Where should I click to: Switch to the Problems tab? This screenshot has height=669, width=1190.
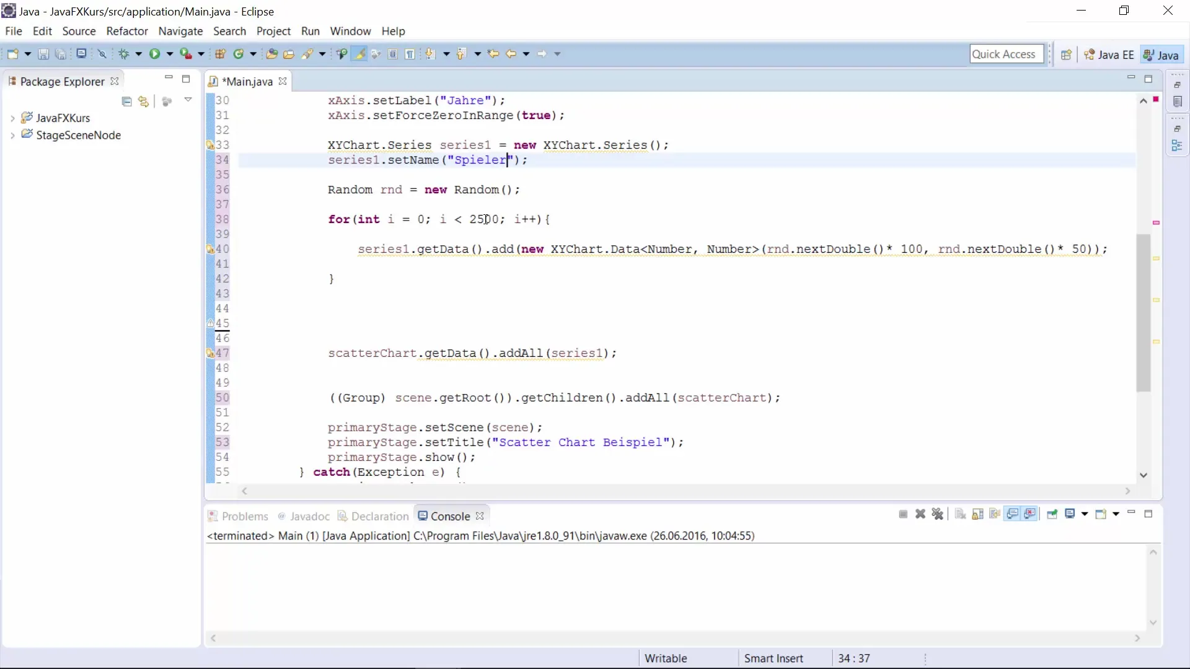click(238, 516)
